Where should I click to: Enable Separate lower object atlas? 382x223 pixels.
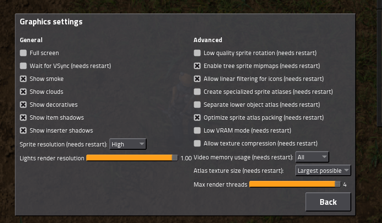197,105
